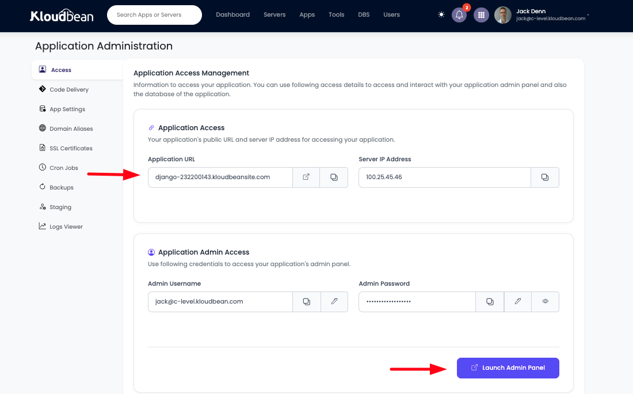Open the Logs Viewer section
This screenshot has height=394, width=633.
65,226
